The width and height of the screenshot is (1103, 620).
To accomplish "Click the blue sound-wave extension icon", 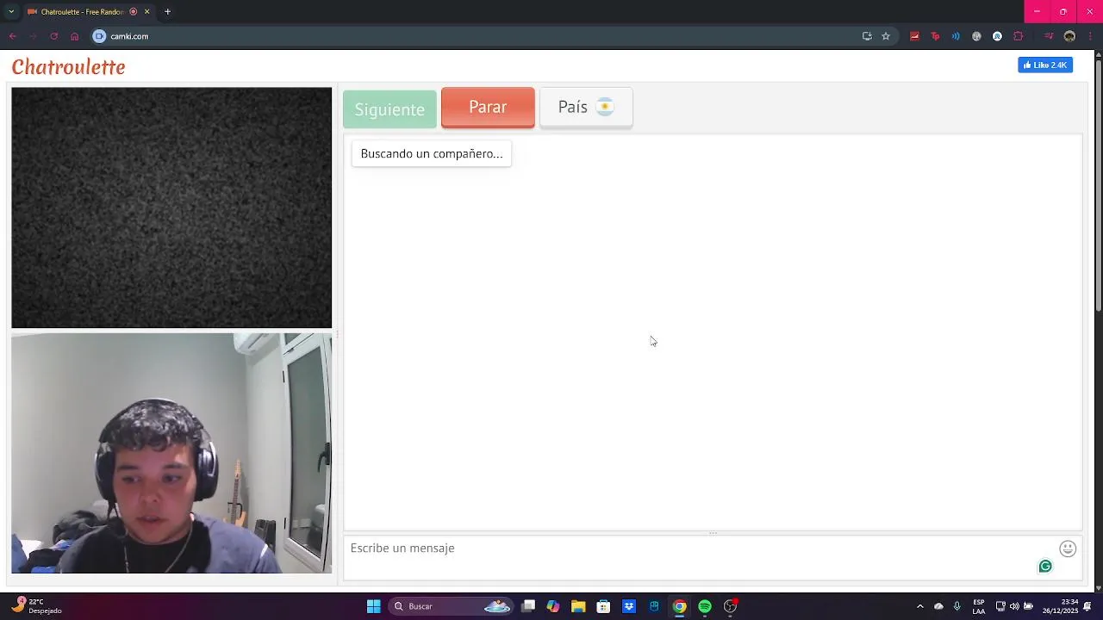I will (x=956, y=36).
